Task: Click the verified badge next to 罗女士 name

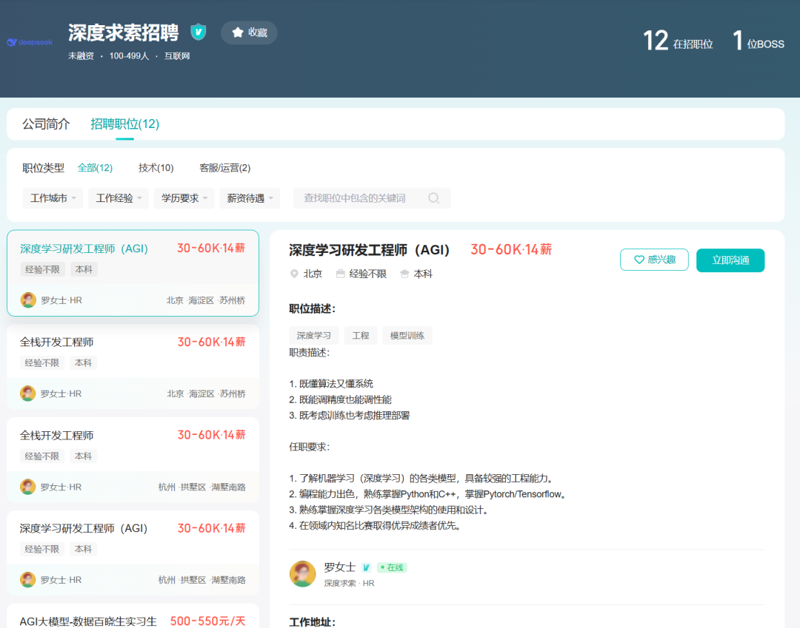Action: (x=367, y=567)
